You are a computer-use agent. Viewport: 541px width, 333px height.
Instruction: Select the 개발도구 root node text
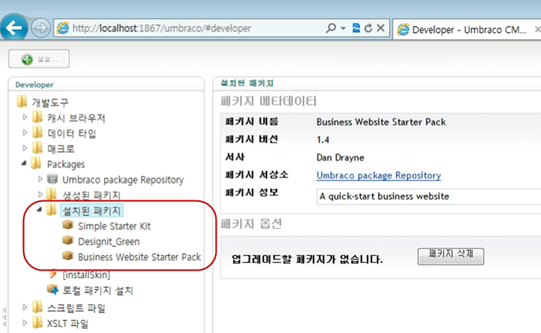[x=50, y=102]
